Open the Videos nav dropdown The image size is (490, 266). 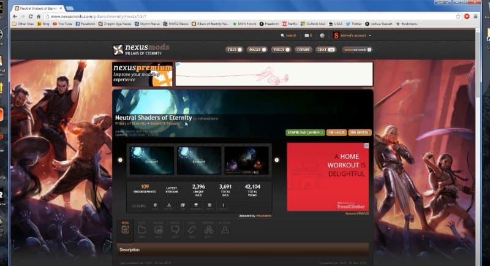[281, 50]
